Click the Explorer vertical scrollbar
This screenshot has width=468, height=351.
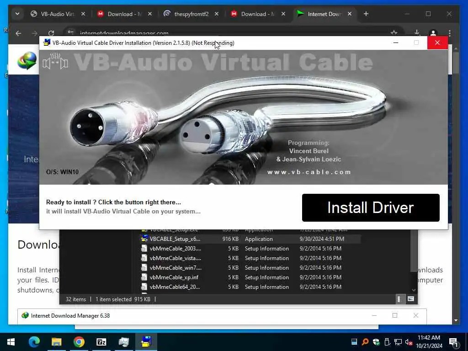click(413, 251)
